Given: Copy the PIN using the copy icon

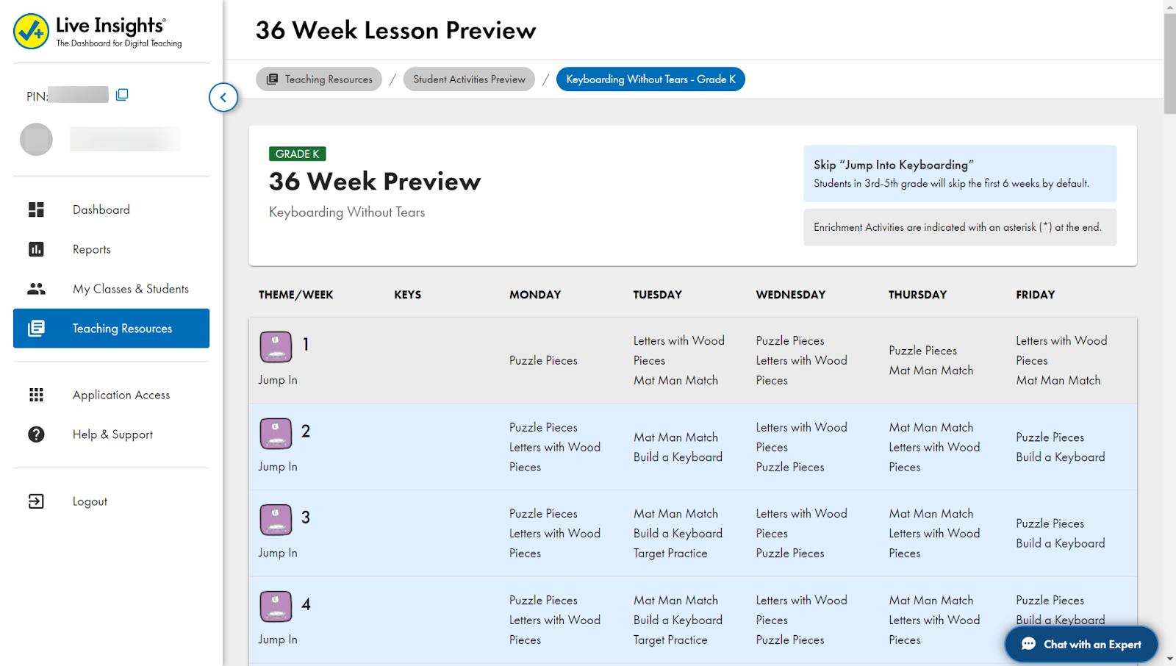Looking at the screenshot, I should [122, 95].
